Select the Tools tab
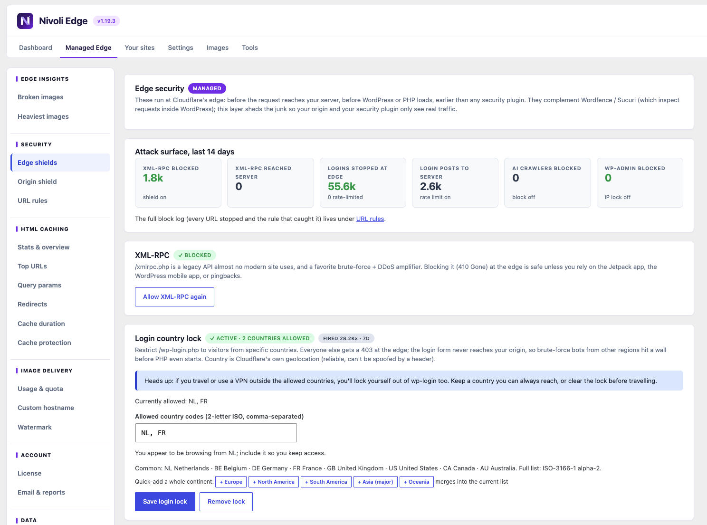This screenshot has height=525, width=707. 250,48
